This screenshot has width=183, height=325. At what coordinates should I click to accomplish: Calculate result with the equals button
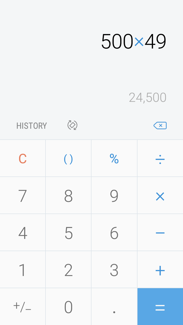tap(160, 307)
